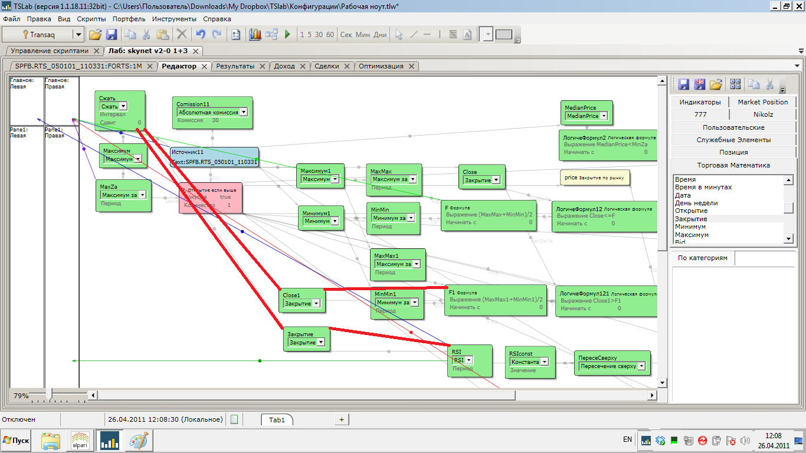Click the bar chart icon in toolbar

255,35
